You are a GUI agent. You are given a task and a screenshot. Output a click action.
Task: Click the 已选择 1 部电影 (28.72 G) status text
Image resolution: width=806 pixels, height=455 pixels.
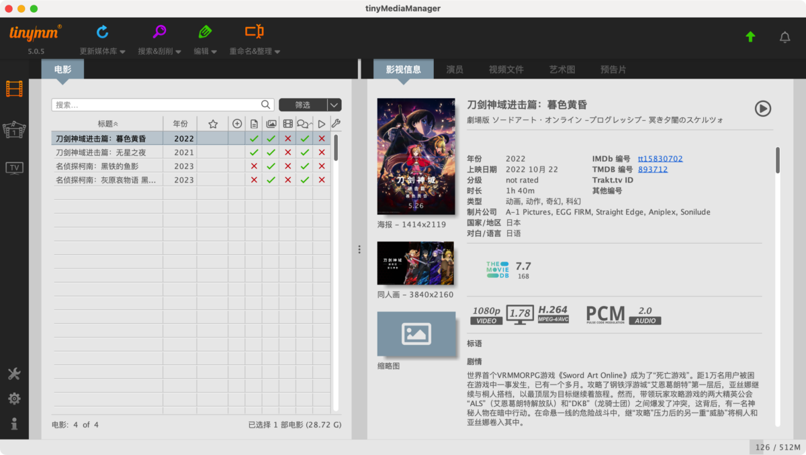[x=295, y=425]
